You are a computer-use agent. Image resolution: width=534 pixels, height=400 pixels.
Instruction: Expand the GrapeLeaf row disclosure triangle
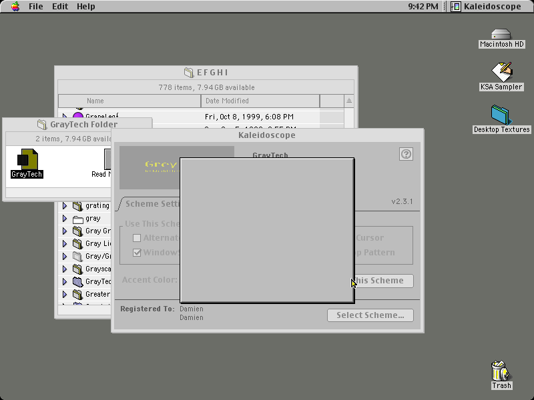coord(65,116)
